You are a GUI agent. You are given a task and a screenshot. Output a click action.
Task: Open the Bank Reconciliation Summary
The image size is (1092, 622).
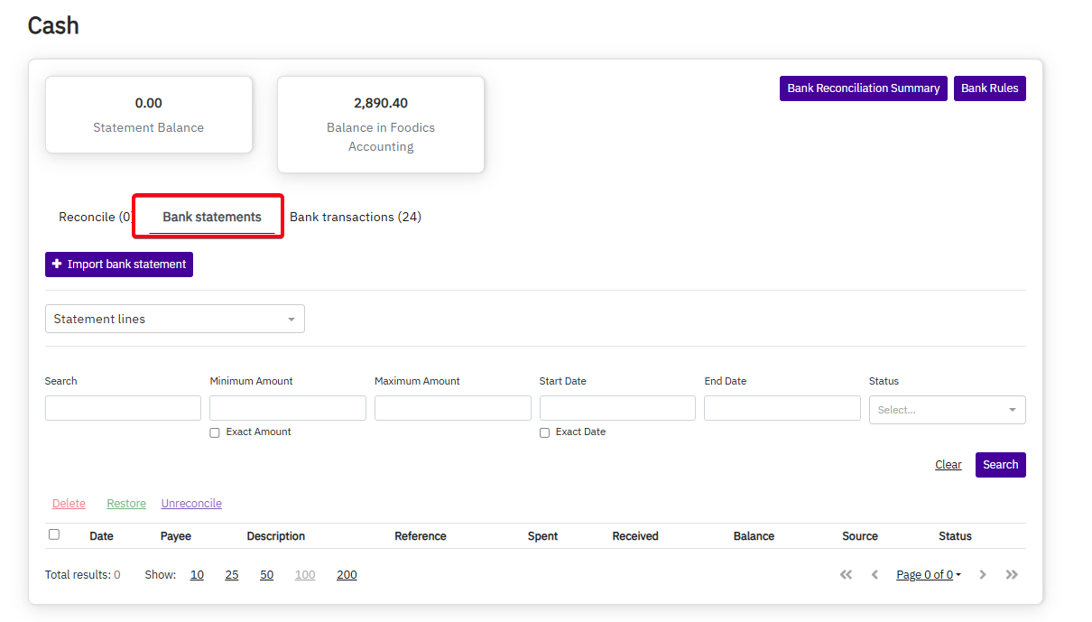pyautogui.click(x=863, y=88)
